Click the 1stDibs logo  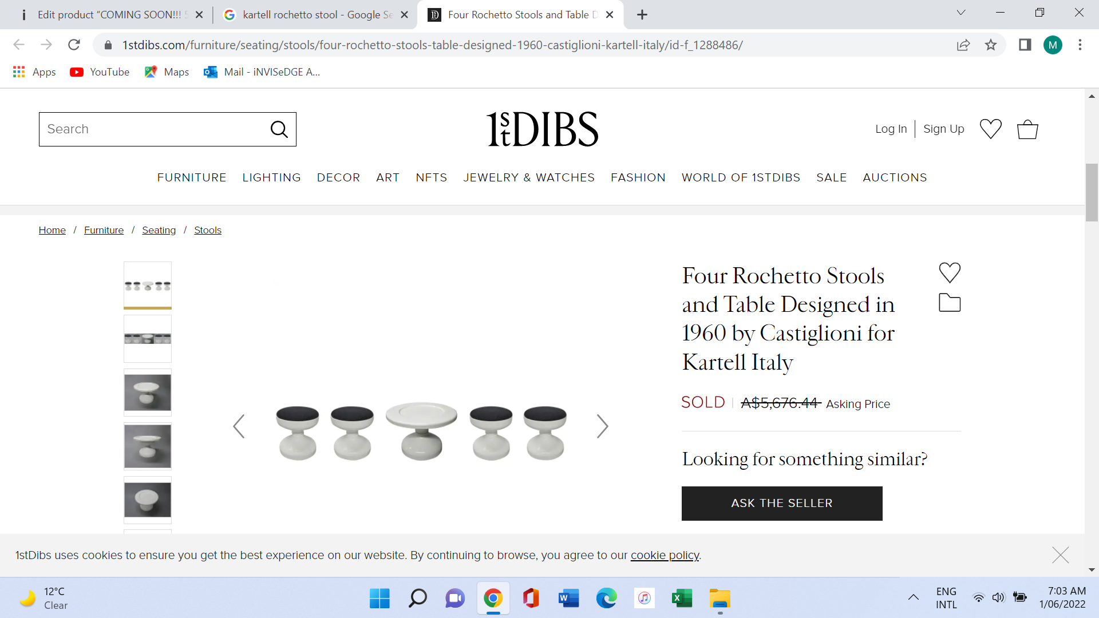click(x=542, y=129)
